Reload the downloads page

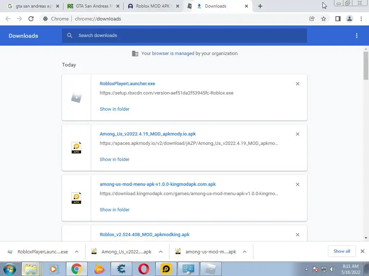(31, 19)
